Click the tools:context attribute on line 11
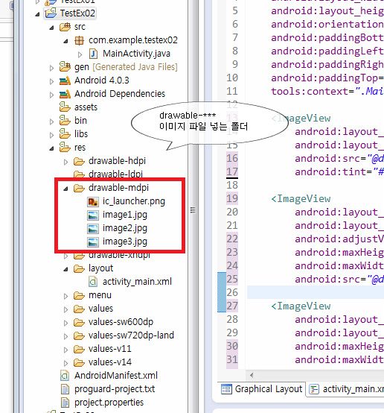This screenshot has height=413, width=384. click(310, 92)
